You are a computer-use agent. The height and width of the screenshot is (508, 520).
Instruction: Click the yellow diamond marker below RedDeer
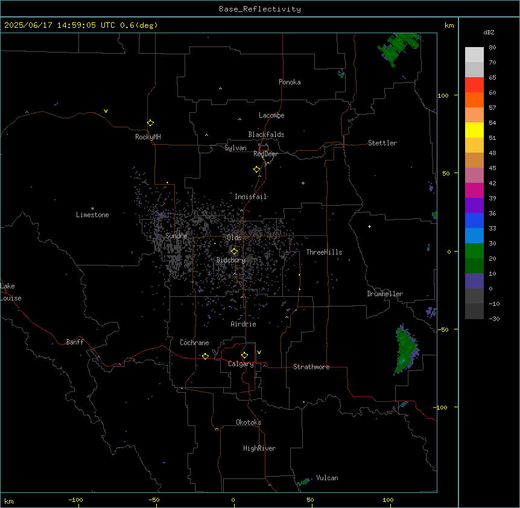(x=256, y=169)
